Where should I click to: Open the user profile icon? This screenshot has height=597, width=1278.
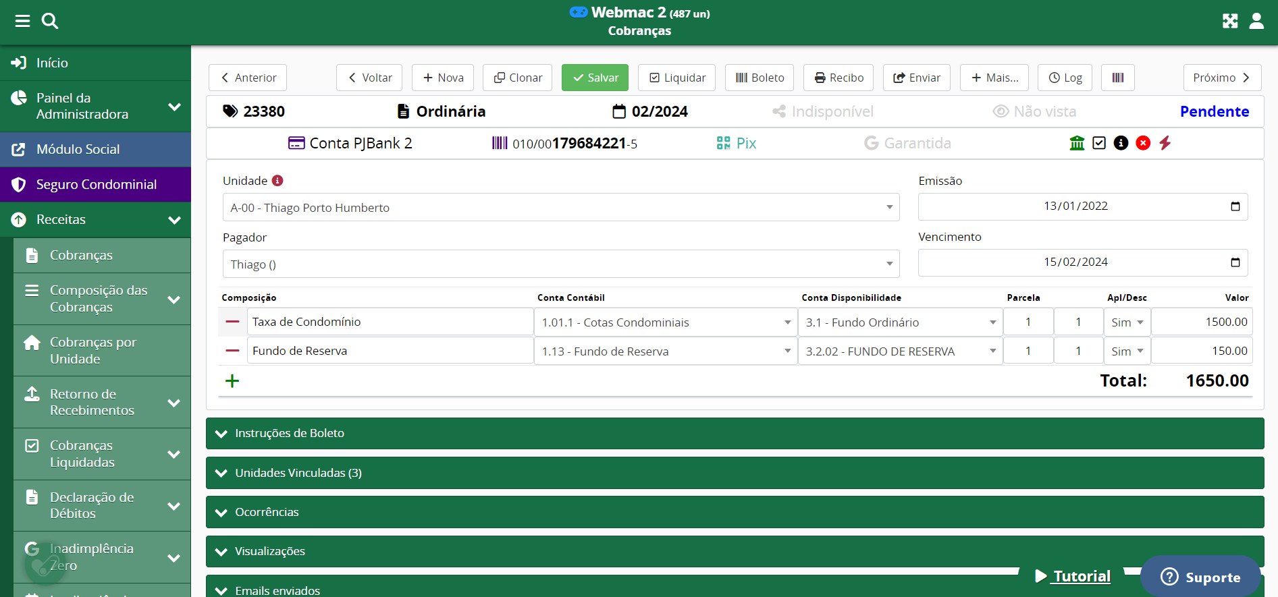[1256, 21]
